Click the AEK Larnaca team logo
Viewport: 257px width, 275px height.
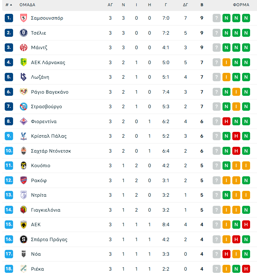click(x=24, y=62)
